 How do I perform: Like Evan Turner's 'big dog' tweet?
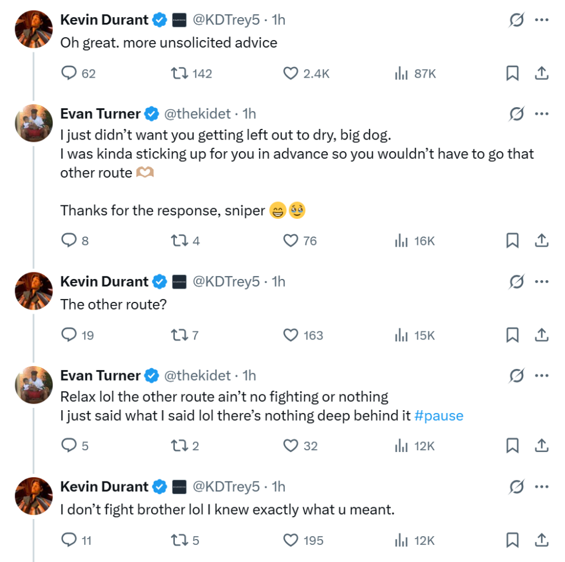(x=291, y=241)
